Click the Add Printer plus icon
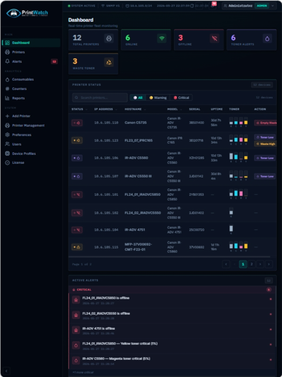This screenshot has width=282, height=377. [x=8, y=116]
